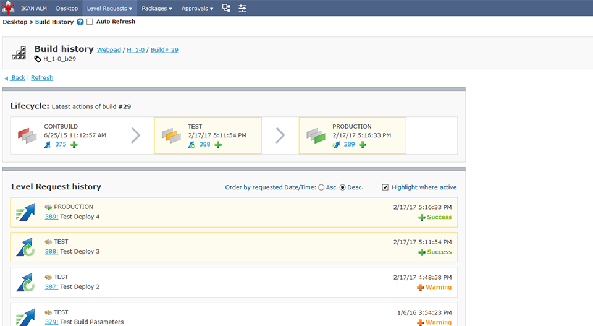Click green plus next to CONTBUILD 375
Image resolution: width=593 pixels, height=326 pixels.
pos(74,145)
